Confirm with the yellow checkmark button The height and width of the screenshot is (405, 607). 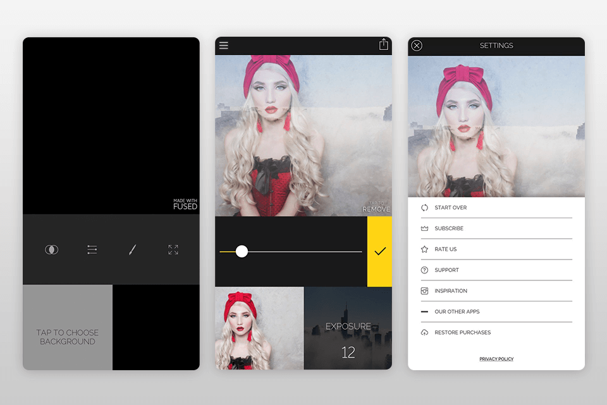point(379,251)
